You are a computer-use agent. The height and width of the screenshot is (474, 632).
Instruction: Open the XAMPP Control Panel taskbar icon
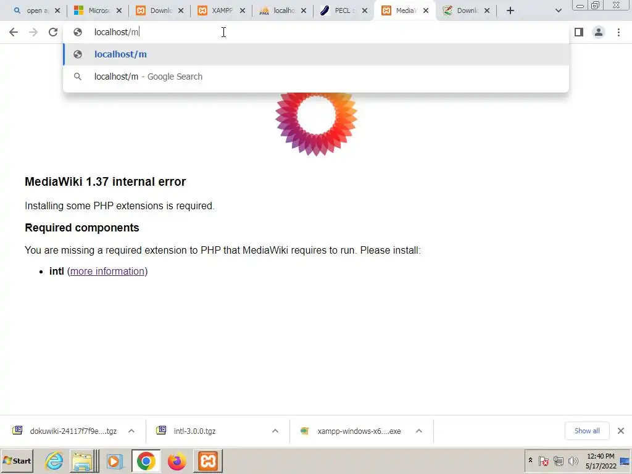pos(208,461)
